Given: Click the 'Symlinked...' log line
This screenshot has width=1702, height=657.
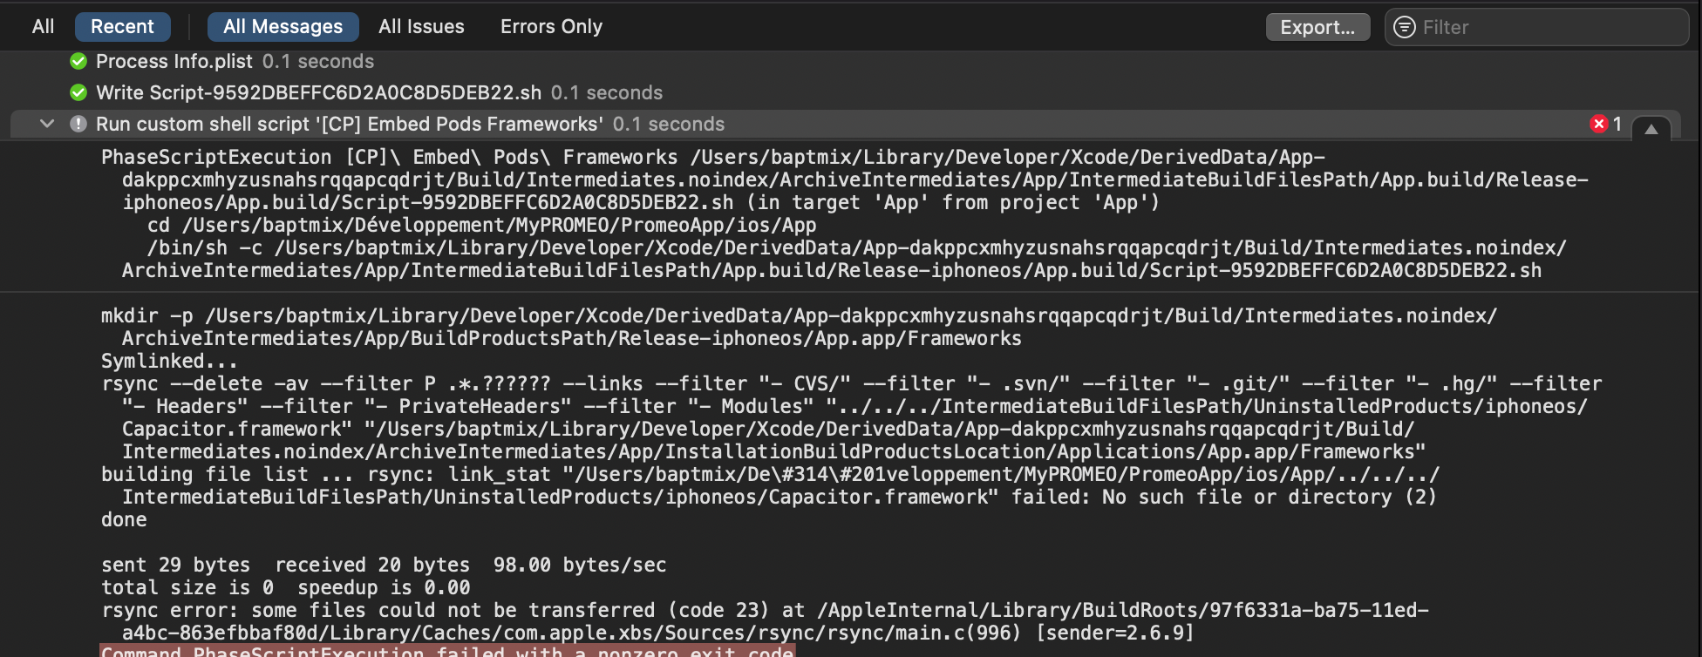Looking at the screenshot, I should point(169,361).
